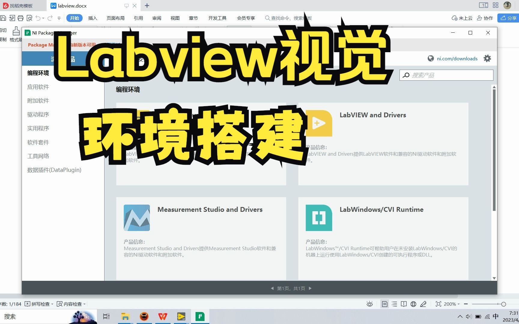The width and height of the screenshot is (519, 324).
Task: Select the 工具网络 category
Action: tap(38, 156)
